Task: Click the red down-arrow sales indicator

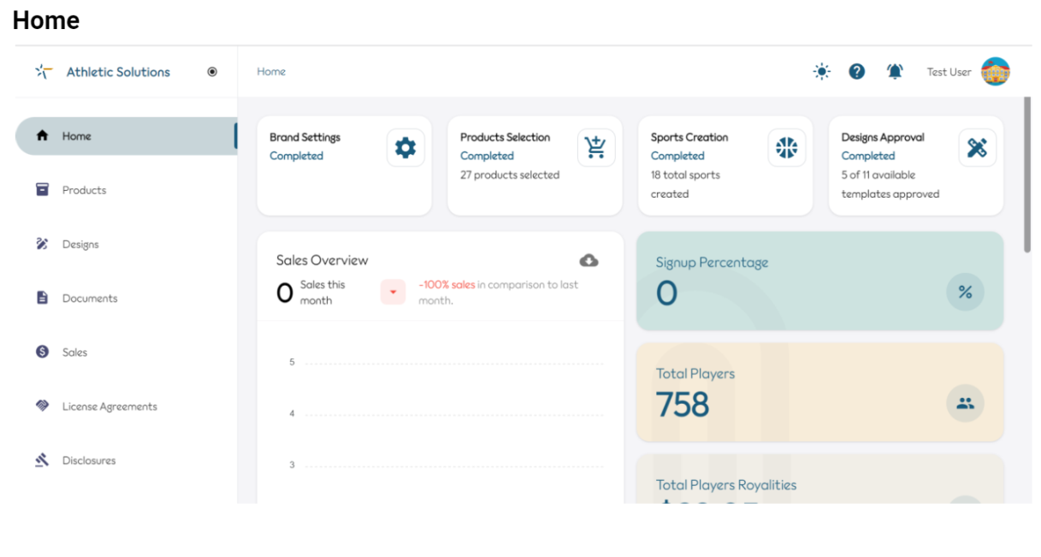Action: [393, 293]
